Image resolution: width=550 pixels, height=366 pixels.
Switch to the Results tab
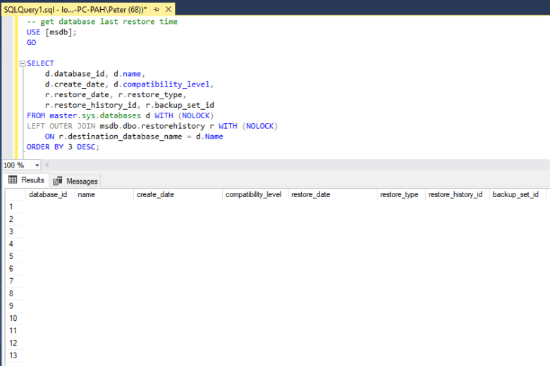(x=27, y=180)
